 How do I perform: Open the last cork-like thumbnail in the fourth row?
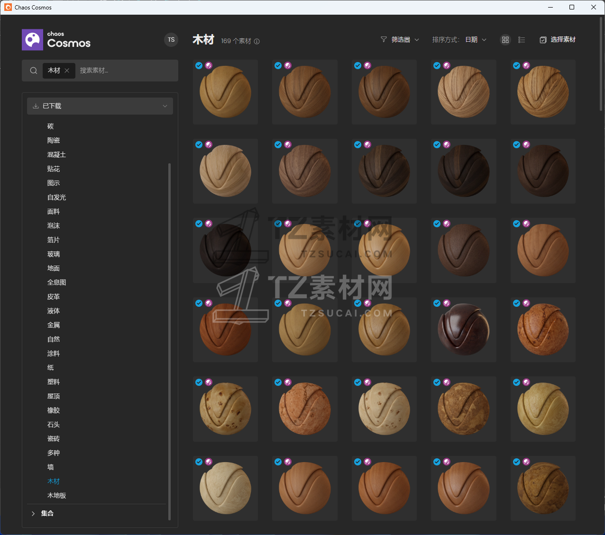pos(543,330)
